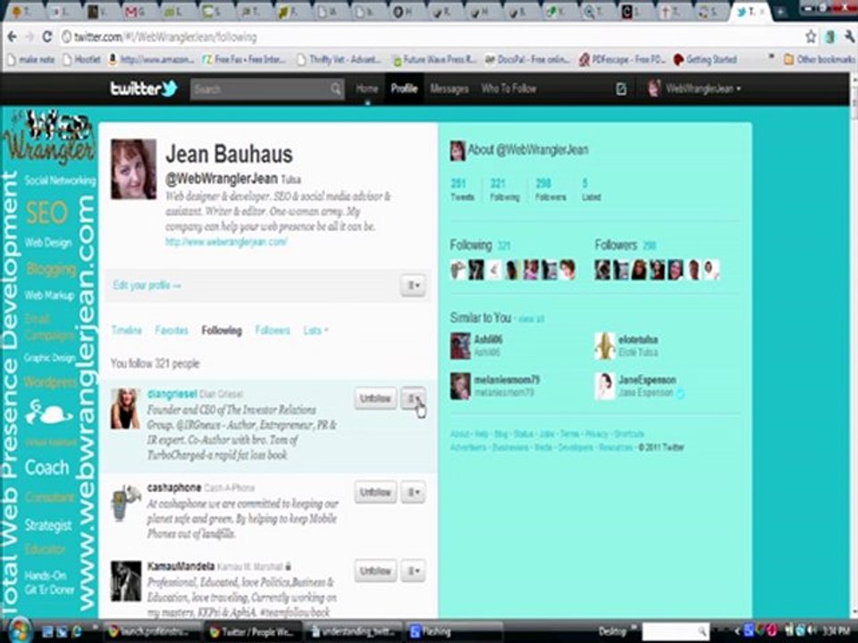
Task: Click the 251 Tweets stat
Action: tap(462, 189)
